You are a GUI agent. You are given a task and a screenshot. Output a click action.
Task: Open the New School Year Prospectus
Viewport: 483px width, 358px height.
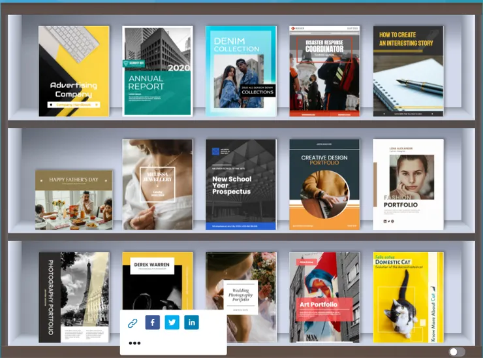pos(241,184)
